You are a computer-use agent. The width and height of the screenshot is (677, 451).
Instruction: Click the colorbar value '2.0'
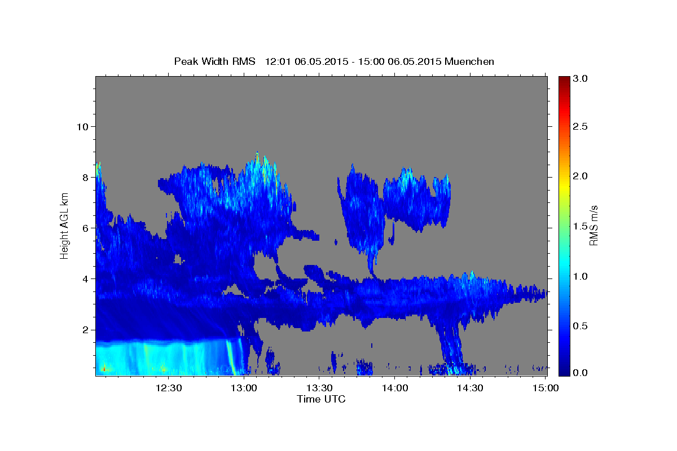pyautogui.click(x=581, y=176)
